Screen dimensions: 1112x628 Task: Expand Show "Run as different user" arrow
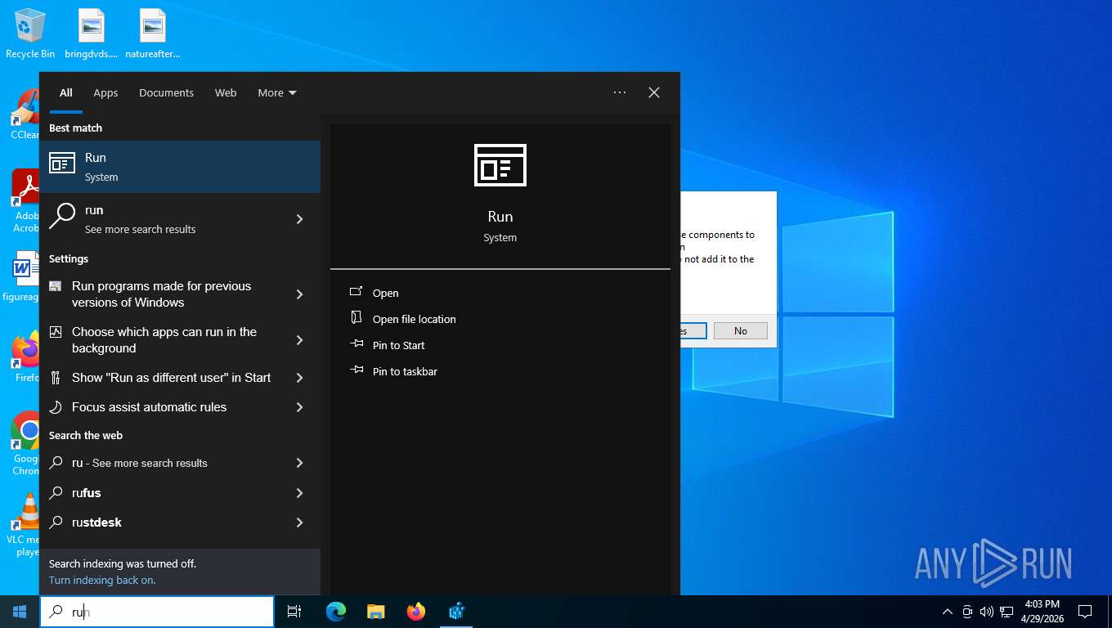click(299, 378)
